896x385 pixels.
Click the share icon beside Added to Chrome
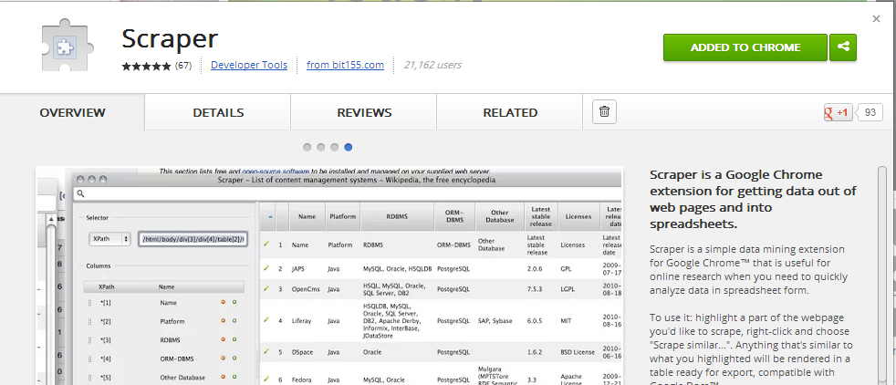click(844, 47)
